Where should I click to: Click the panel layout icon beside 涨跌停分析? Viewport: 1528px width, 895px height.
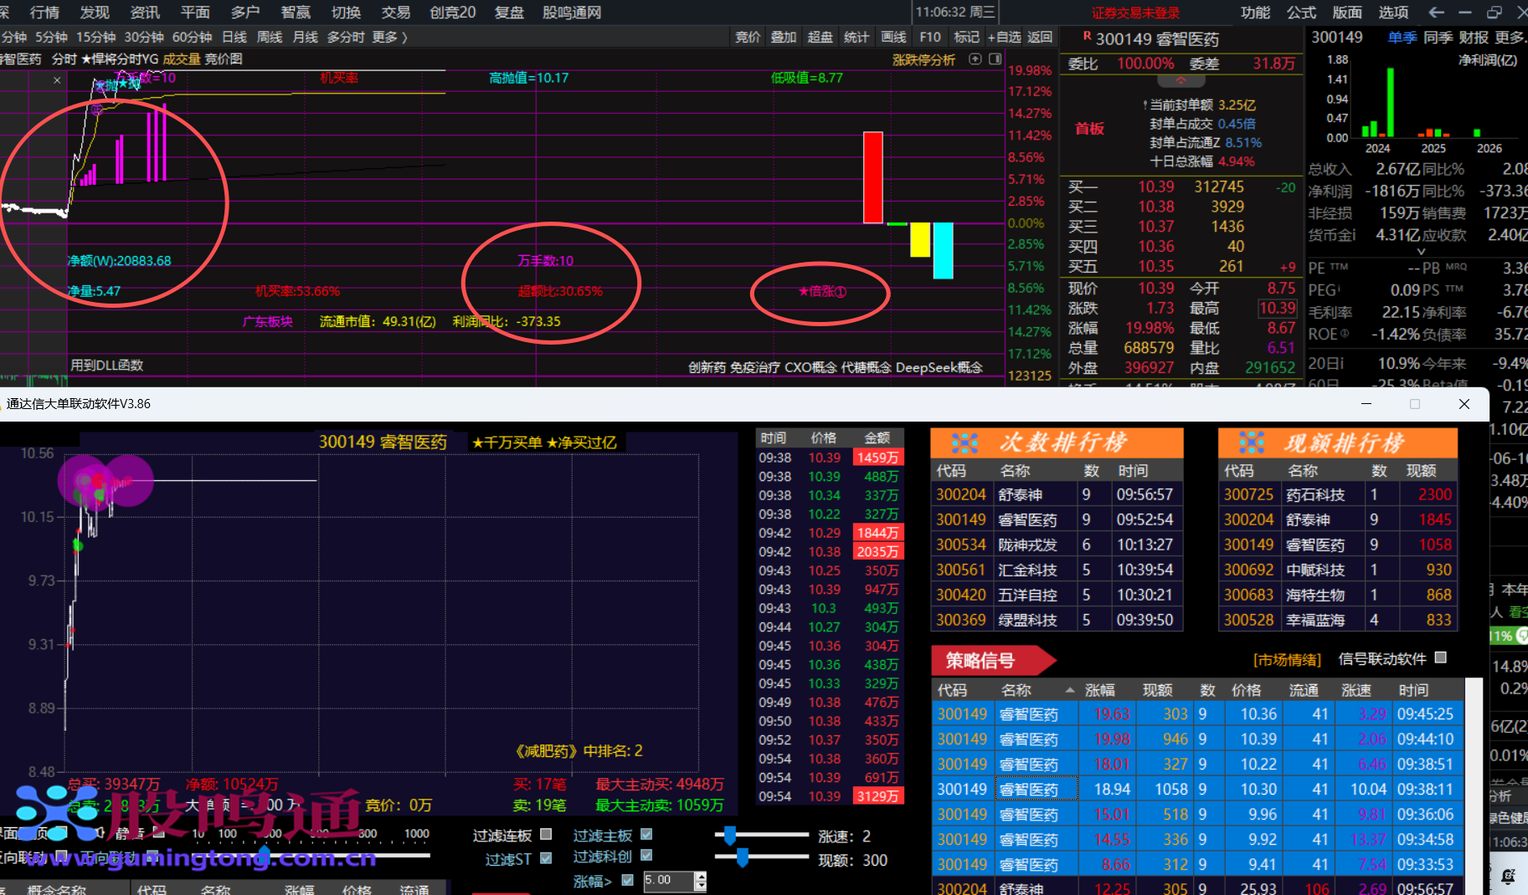pos(996,59)
